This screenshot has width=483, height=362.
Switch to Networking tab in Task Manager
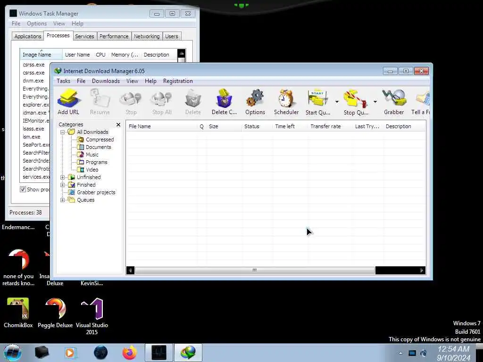(x=147, y=36)
